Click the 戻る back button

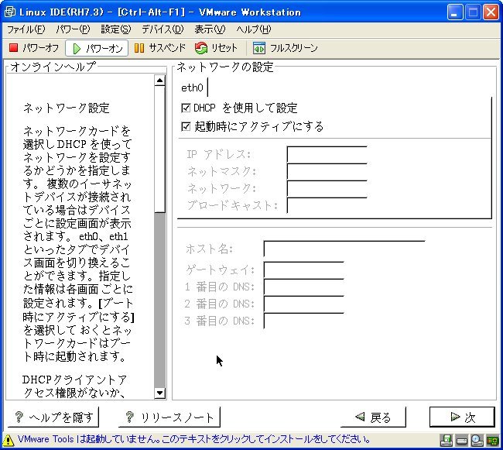click(373, 417)
